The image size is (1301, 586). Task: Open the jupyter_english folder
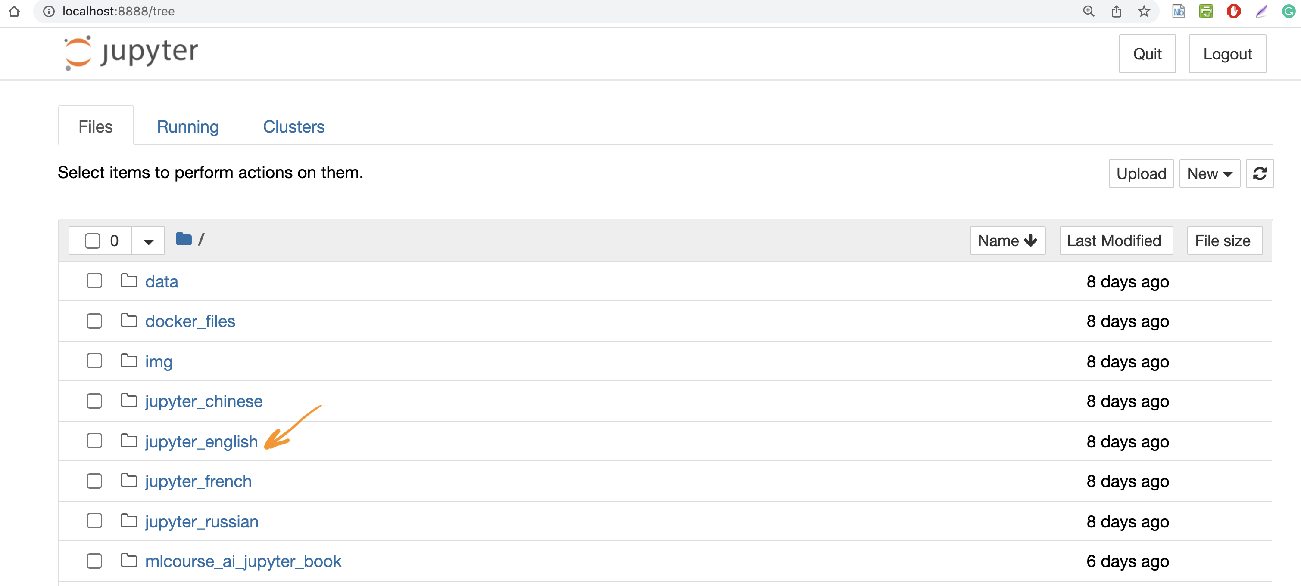[200, 440]
